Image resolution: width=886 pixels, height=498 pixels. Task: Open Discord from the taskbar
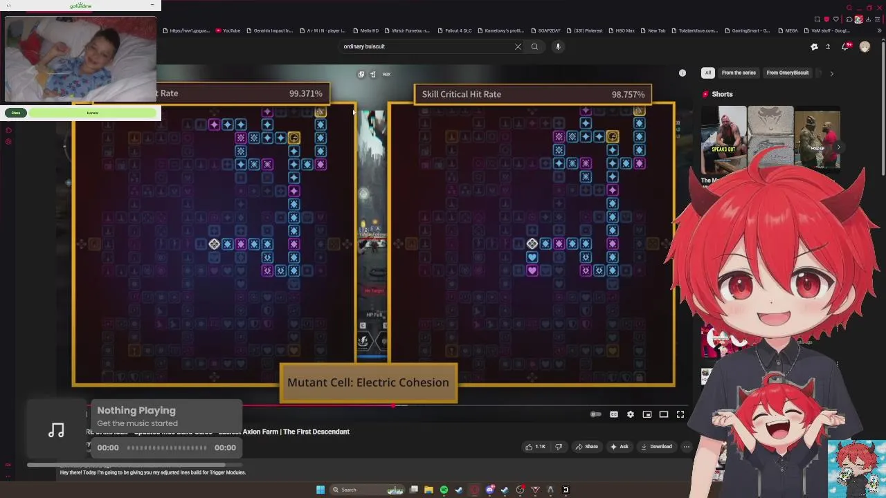coord(489,490)
